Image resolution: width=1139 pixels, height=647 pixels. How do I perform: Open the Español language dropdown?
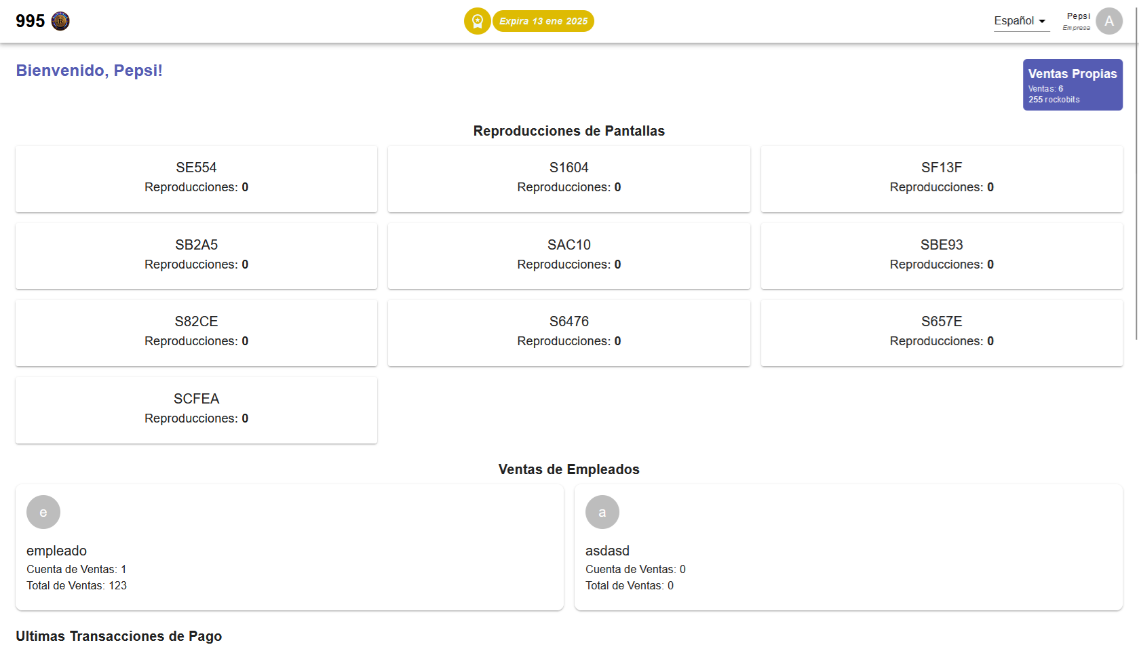click(1020, 21)
